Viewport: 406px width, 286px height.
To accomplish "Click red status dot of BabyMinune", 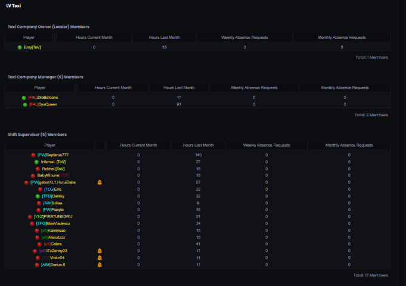I will pyautogui.click(x=33, y=176).
